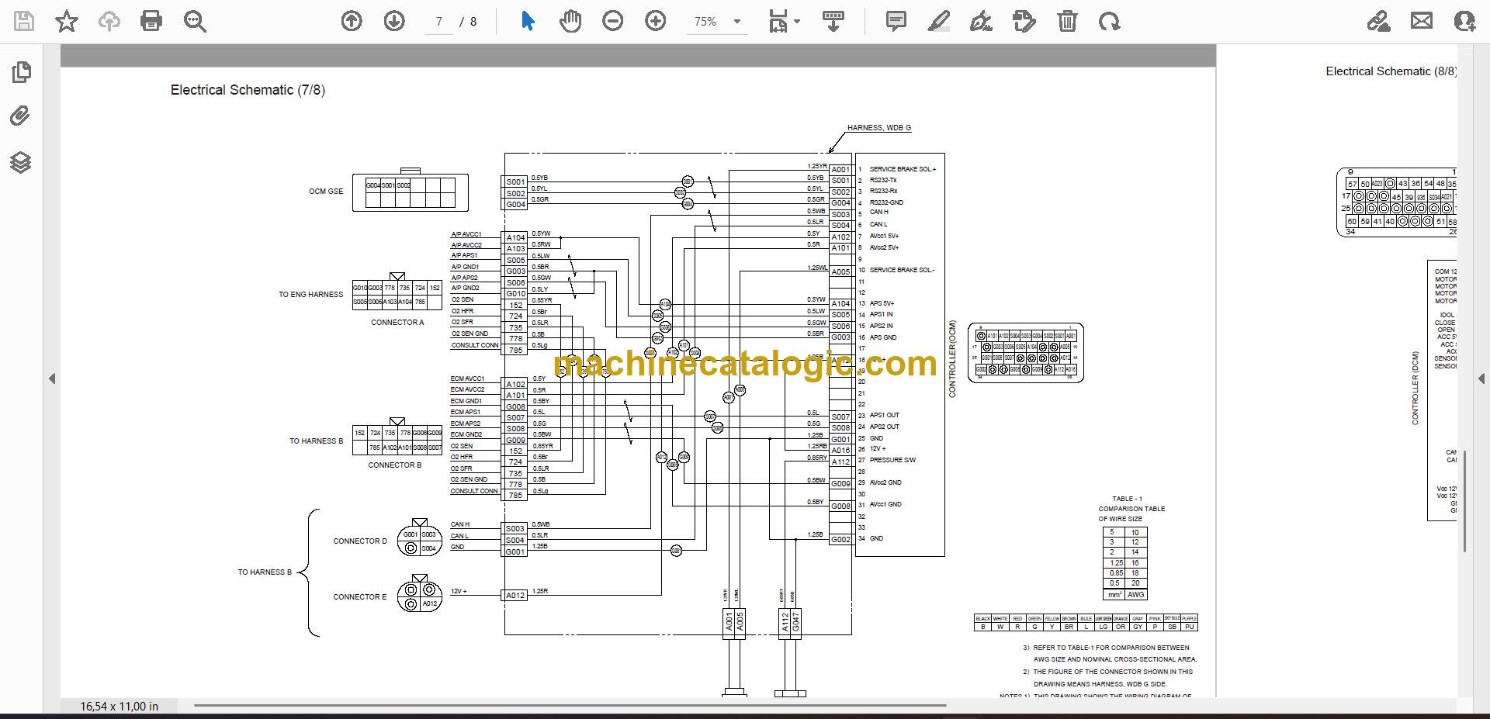Click the stamp tool icon
This screenshot has width=1490, height=719.
1024,21
